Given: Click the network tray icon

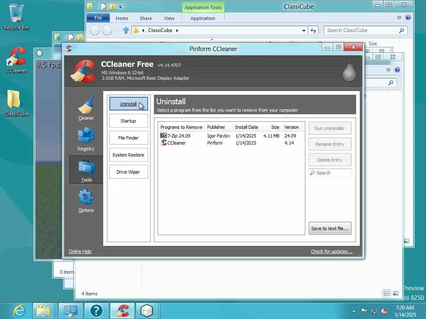Looking at the screenshot, I should tap(374, 311).
